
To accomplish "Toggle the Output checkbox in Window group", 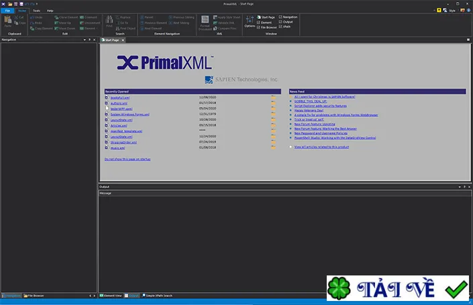I will 280,21.
